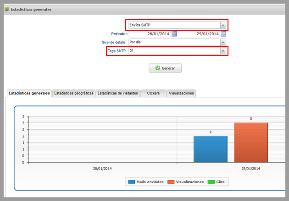Click the orange bar labeled 3

click(x=251, y=143)
